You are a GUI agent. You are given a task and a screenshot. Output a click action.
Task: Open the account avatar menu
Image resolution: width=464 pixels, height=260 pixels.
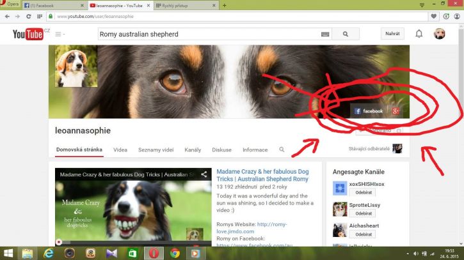[x=440, y=34]
